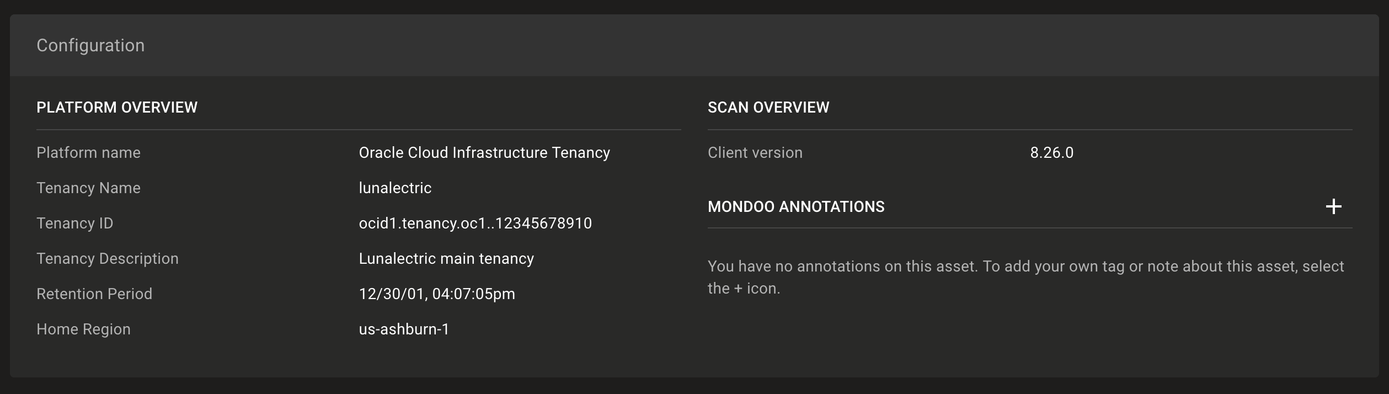Click the Client version label

[x=755, y=152]
